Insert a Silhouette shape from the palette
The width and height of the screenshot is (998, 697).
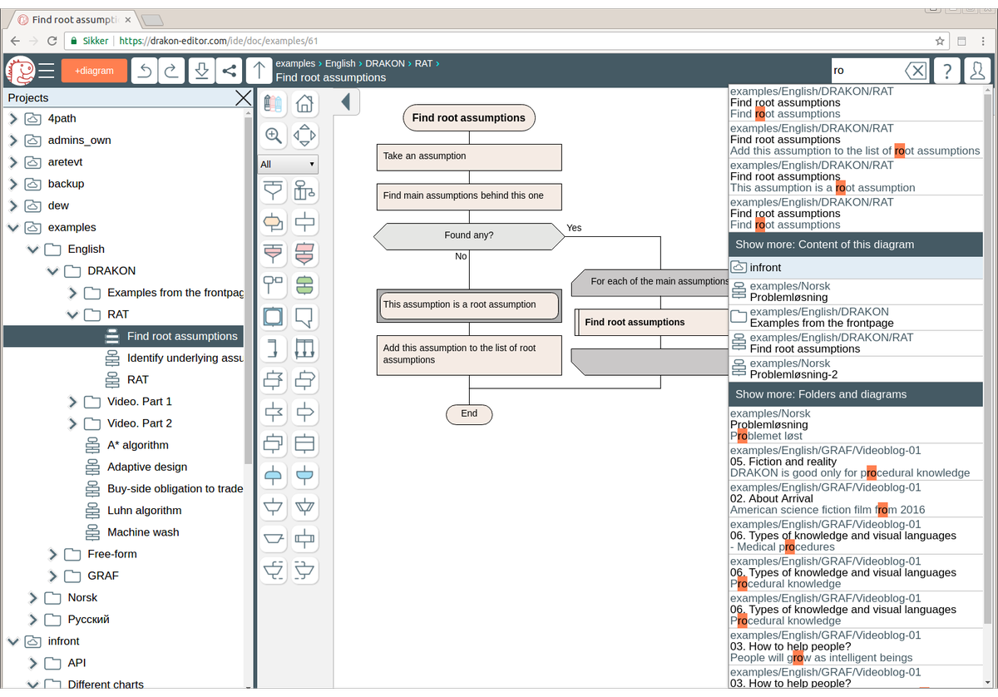[x=305, y=190]
